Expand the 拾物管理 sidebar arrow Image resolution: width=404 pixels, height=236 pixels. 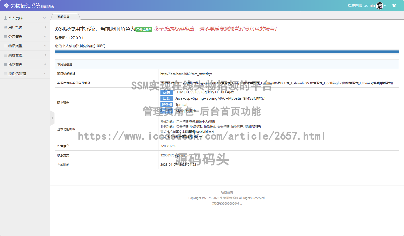(x=45, y=64)
